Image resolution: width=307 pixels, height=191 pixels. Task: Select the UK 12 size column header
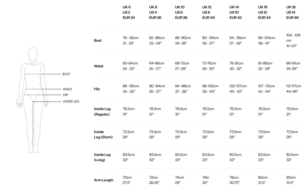point(208,12)
